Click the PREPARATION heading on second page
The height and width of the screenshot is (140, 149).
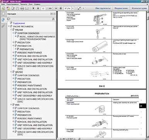click(x=102, y=94)
